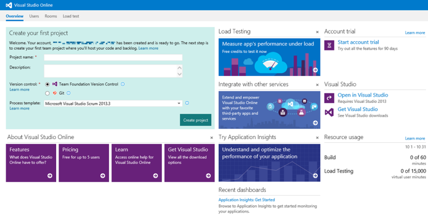The width and height of the screenshot is (428, 217).
Task: Click Learn more next to Resource usage
Action: tap(415, 138)
